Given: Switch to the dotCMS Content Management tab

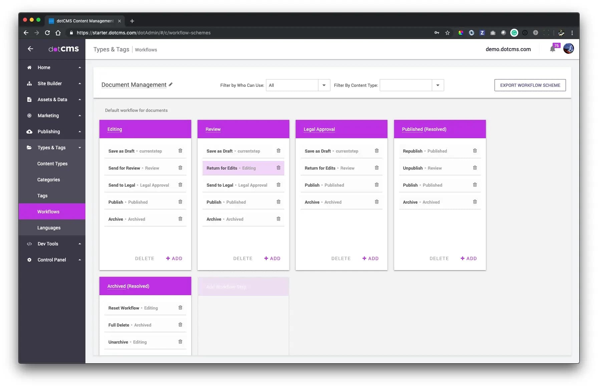Looking at the screenshot, I should (84, 21).
